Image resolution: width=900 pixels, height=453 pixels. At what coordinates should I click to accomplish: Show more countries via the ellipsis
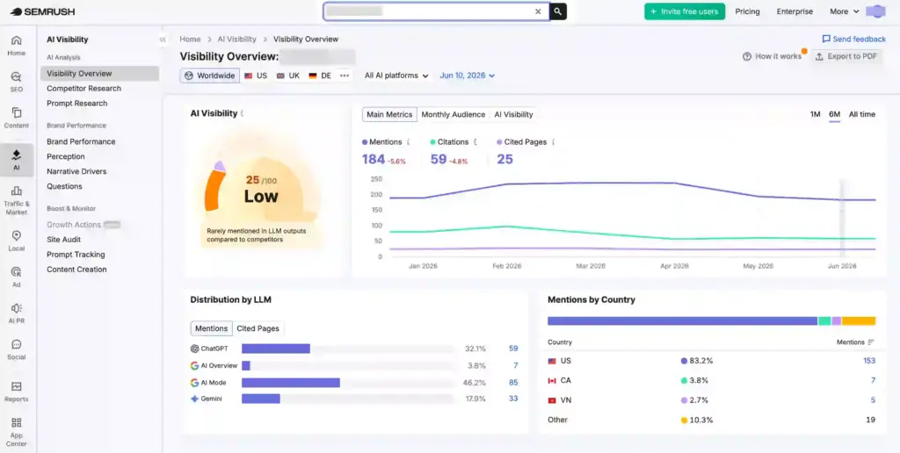coord(345,75)
